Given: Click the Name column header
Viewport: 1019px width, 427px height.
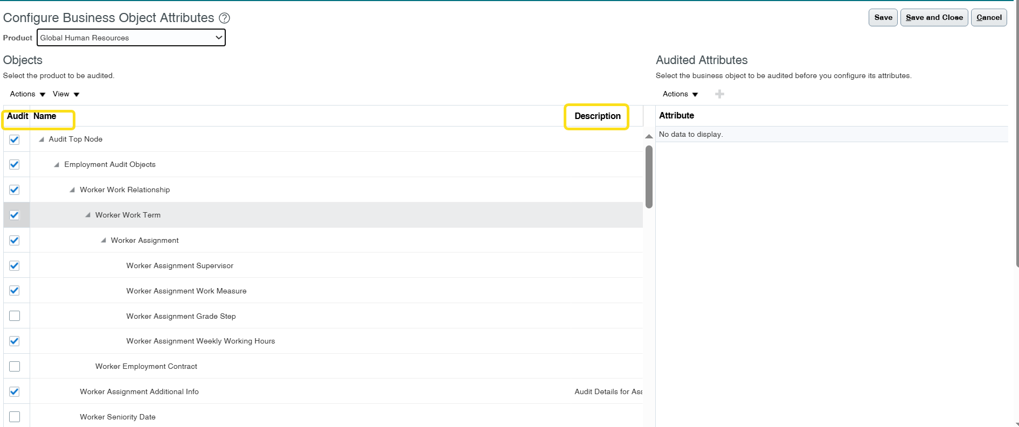Looking at the screenshot, I should pyautogui.click(x=45, y=116).
